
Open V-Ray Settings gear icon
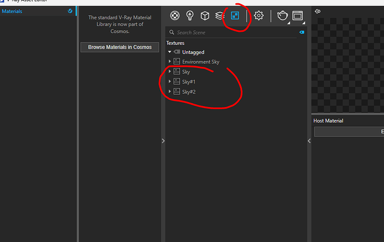[x=259, y=16]
